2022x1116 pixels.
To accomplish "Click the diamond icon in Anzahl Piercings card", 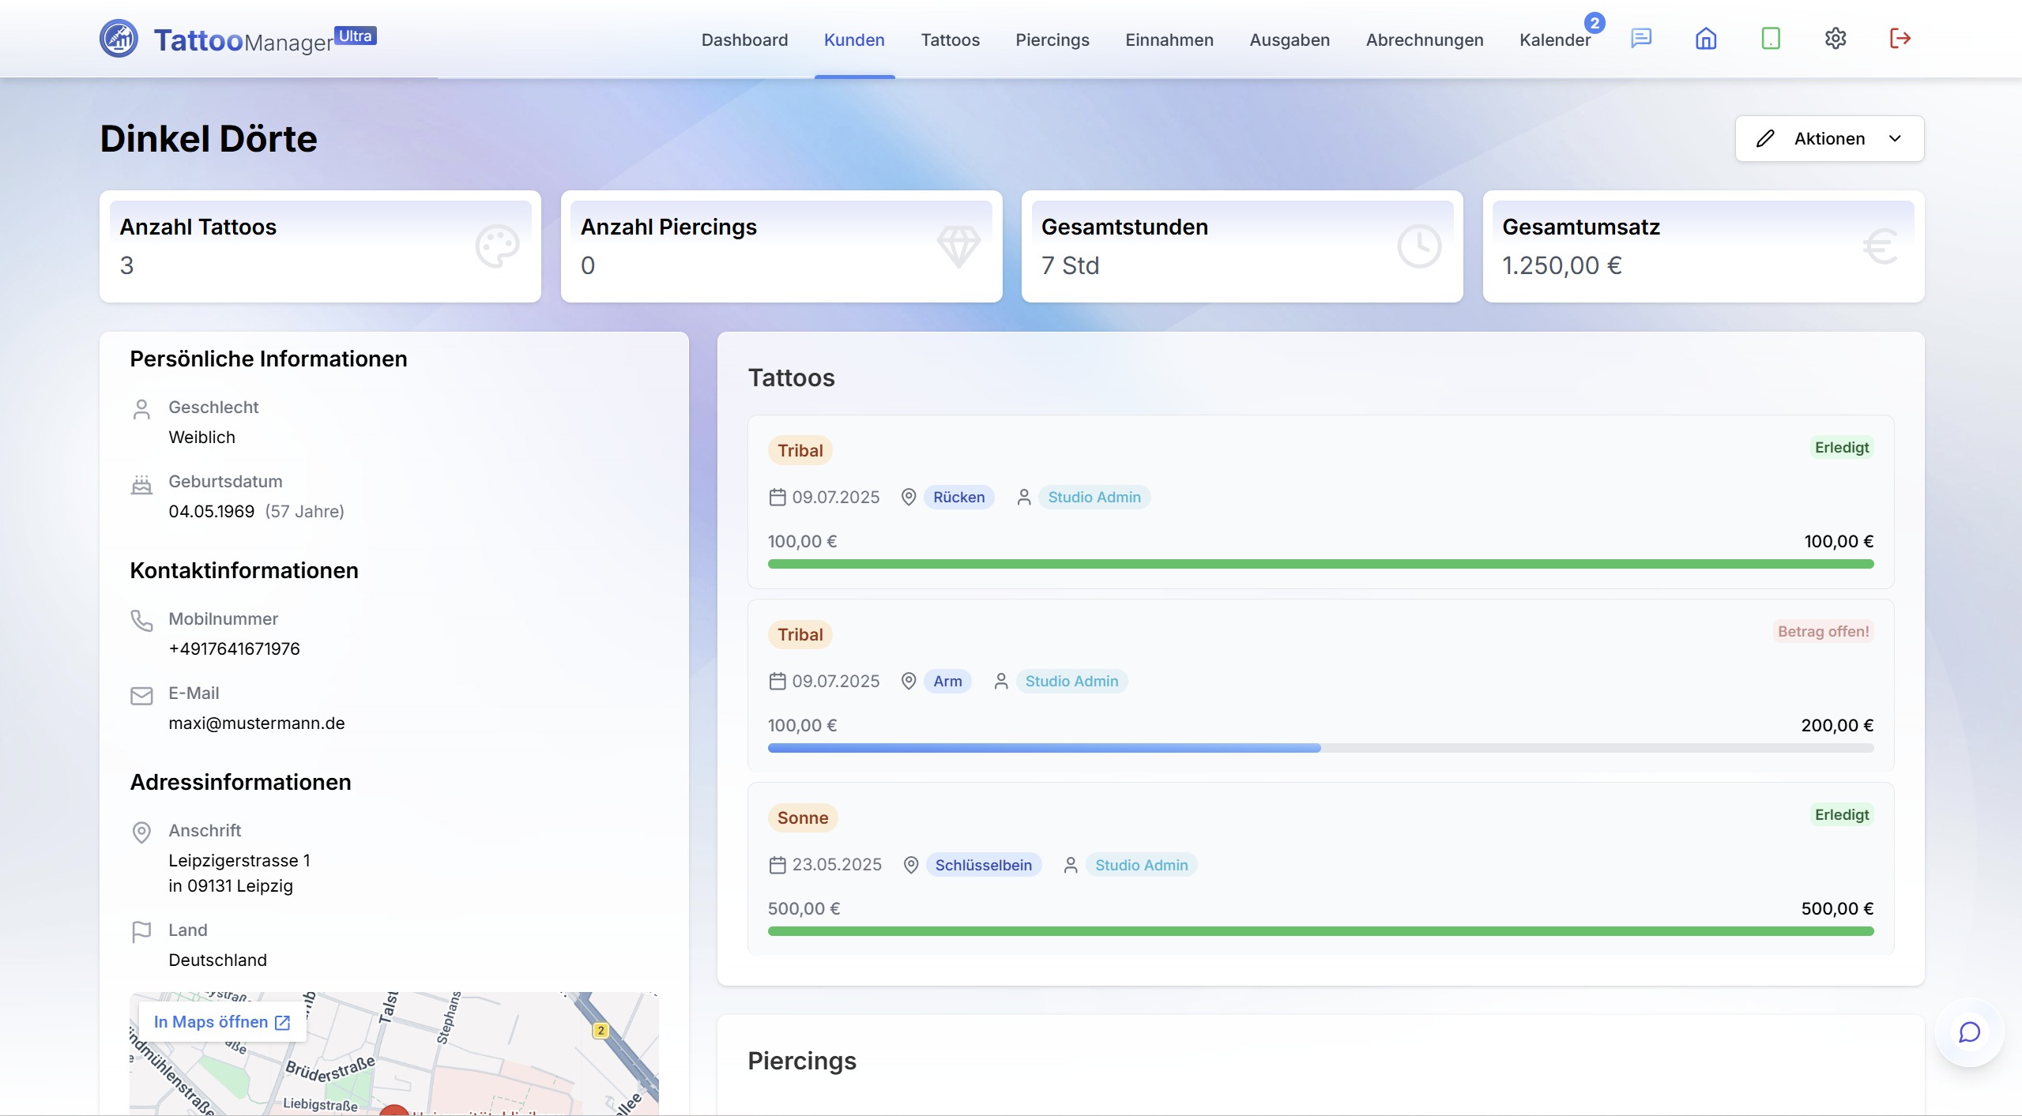I will pyautogui.click(x=958, y=246).
